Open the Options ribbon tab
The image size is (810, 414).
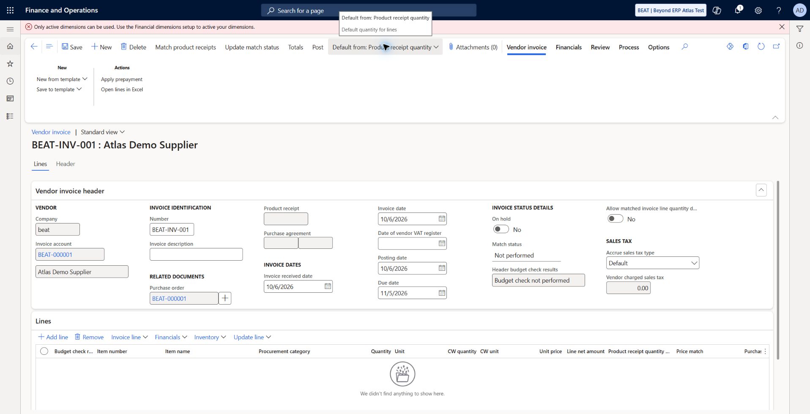[x=659, y=47]
